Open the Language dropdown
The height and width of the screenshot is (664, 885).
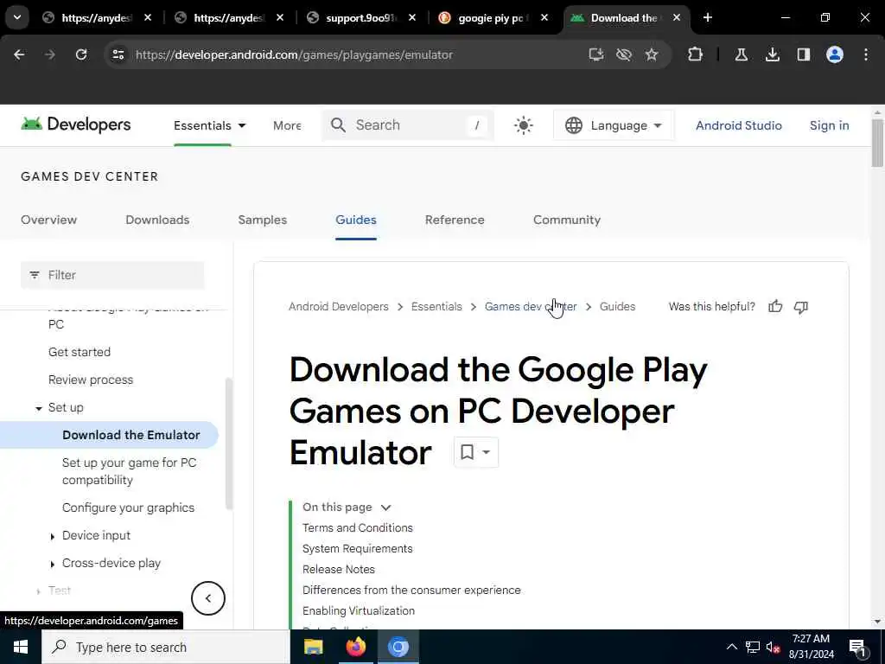(x=614, y=125)
